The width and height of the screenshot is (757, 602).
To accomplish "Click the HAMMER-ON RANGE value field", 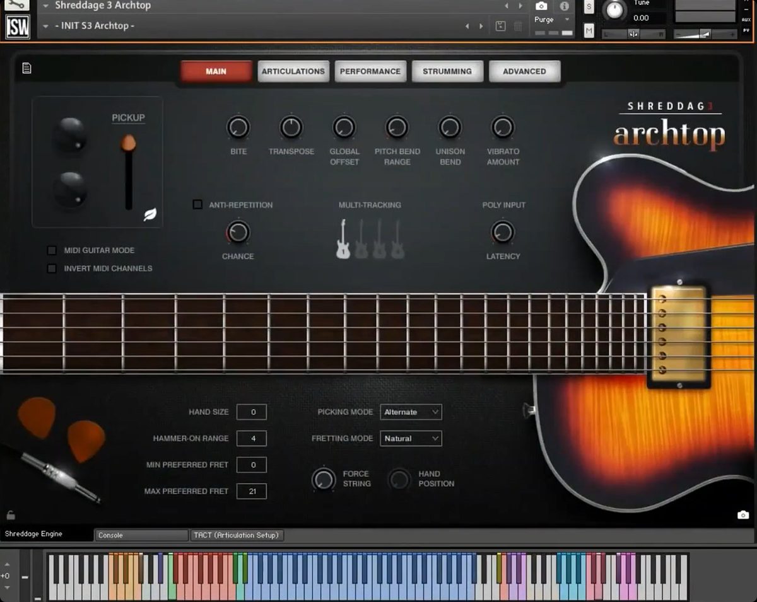I will 252,438.
